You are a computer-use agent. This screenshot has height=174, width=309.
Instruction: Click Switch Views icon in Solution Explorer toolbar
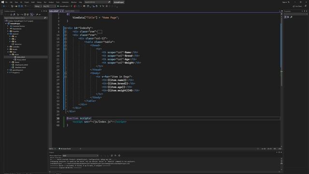tap(14, 14)
